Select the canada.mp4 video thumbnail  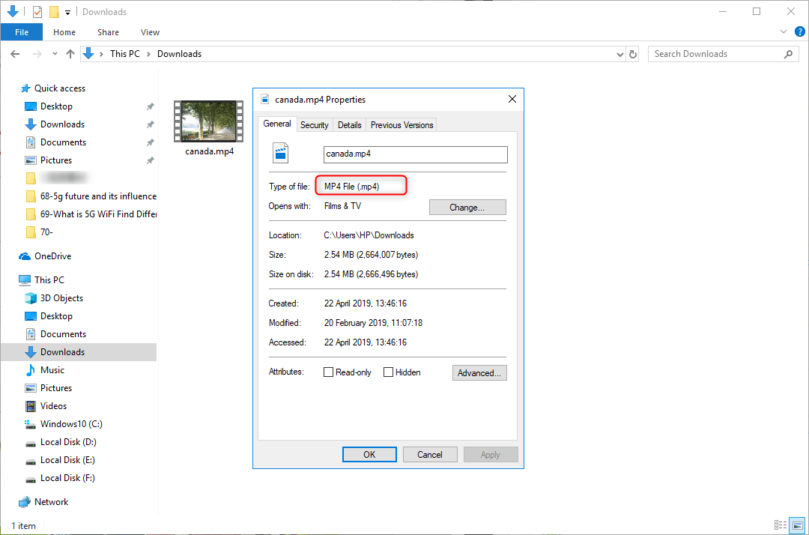pyautogui.click(x=208, y=121)
